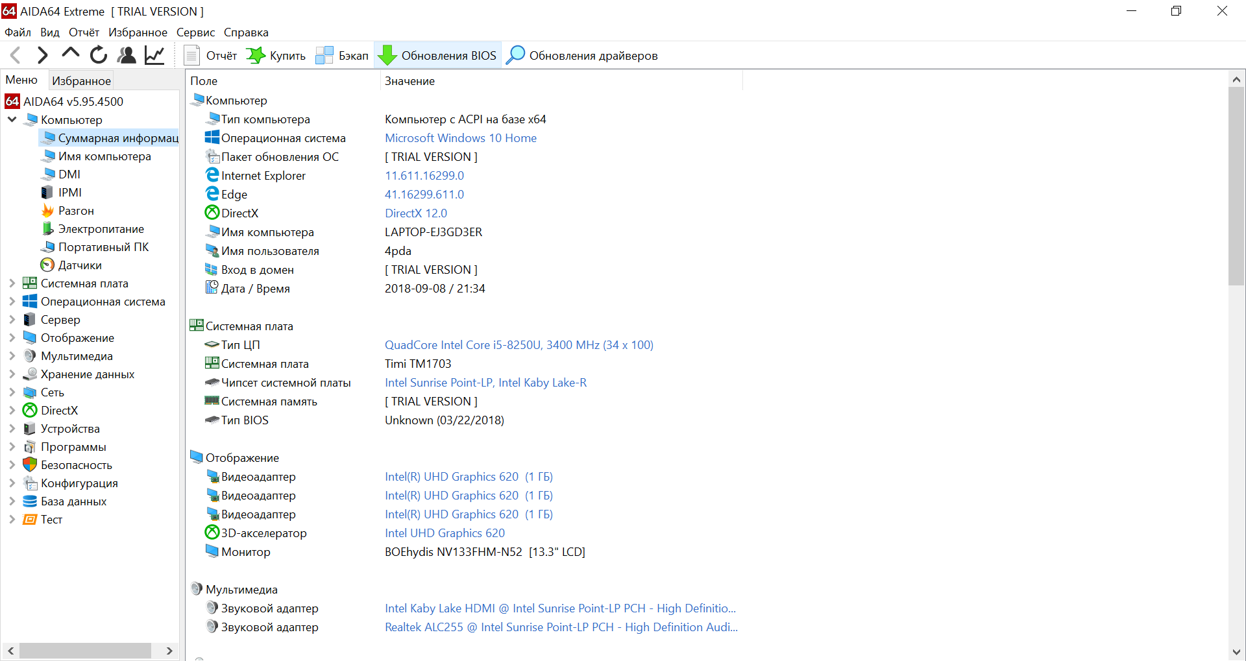Viewport: 1246px width, 661px height.
Task: Expand the Сервер tree node
Action: click(12, 320)
